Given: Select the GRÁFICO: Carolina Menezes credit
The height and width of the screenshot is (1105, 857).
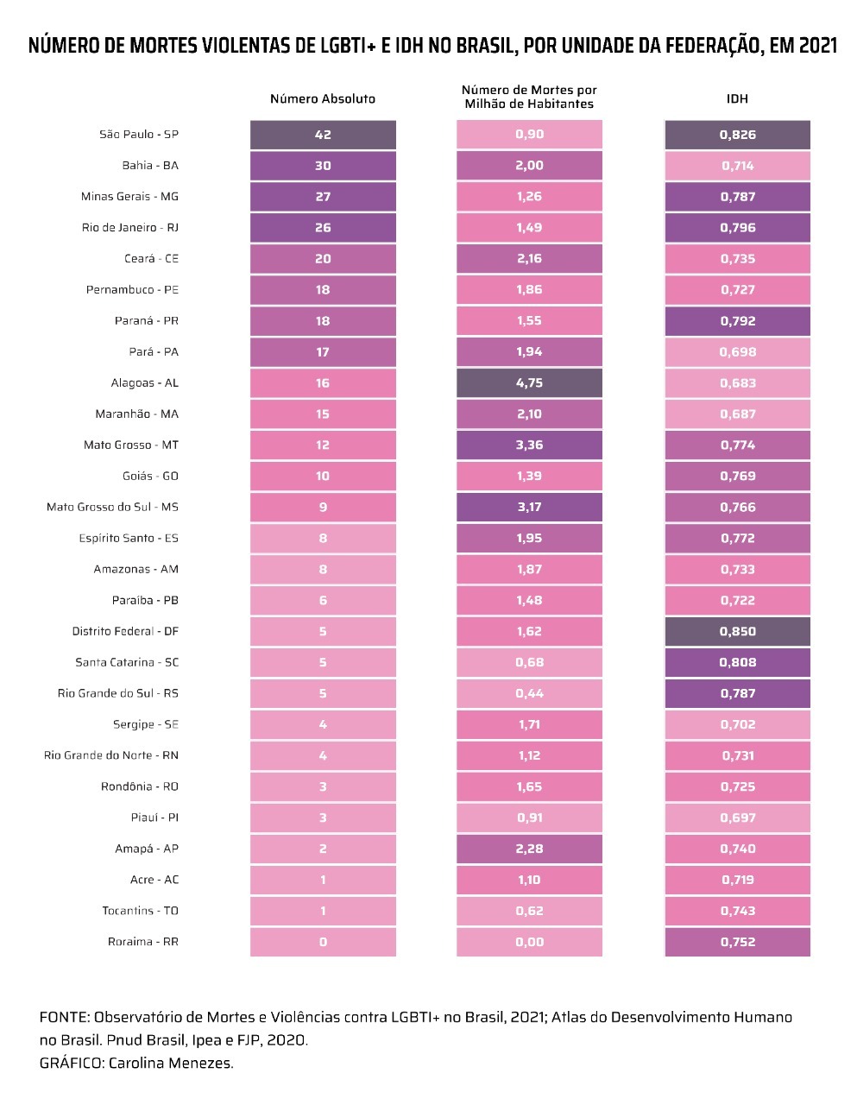Looking at the screenshot, I should tap(136, 1063).
